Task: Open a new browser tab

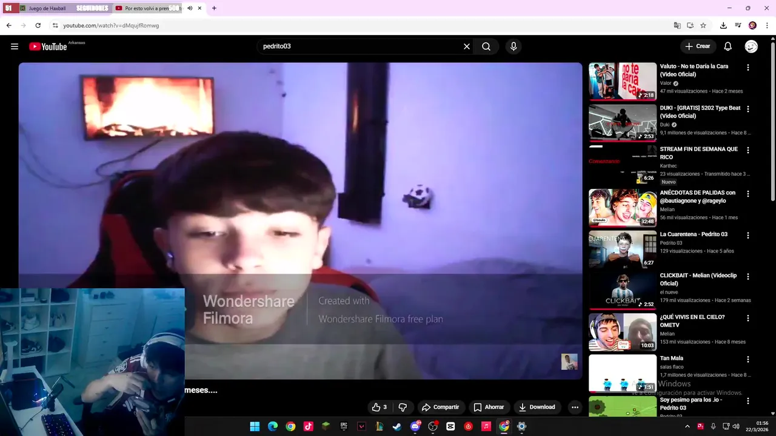Action: pyautogui.click(x=214, y=8)
